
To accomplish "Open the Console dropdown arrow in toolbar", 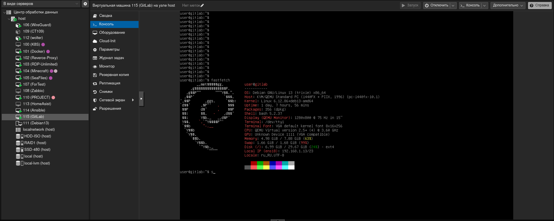I will click(484, 6).
